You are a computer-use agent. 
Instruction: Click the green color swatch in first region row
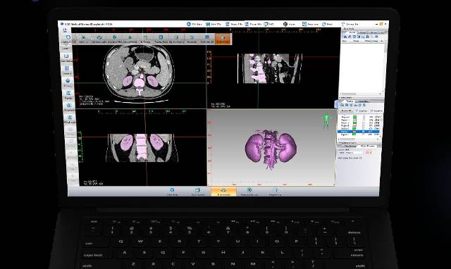354,117
